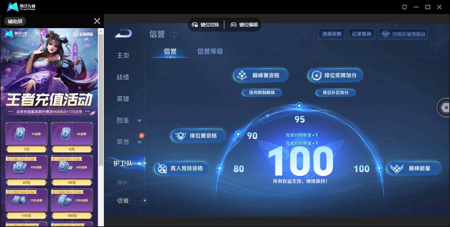Click the diamond icon on 巅峰赛资格

[242, 75]
